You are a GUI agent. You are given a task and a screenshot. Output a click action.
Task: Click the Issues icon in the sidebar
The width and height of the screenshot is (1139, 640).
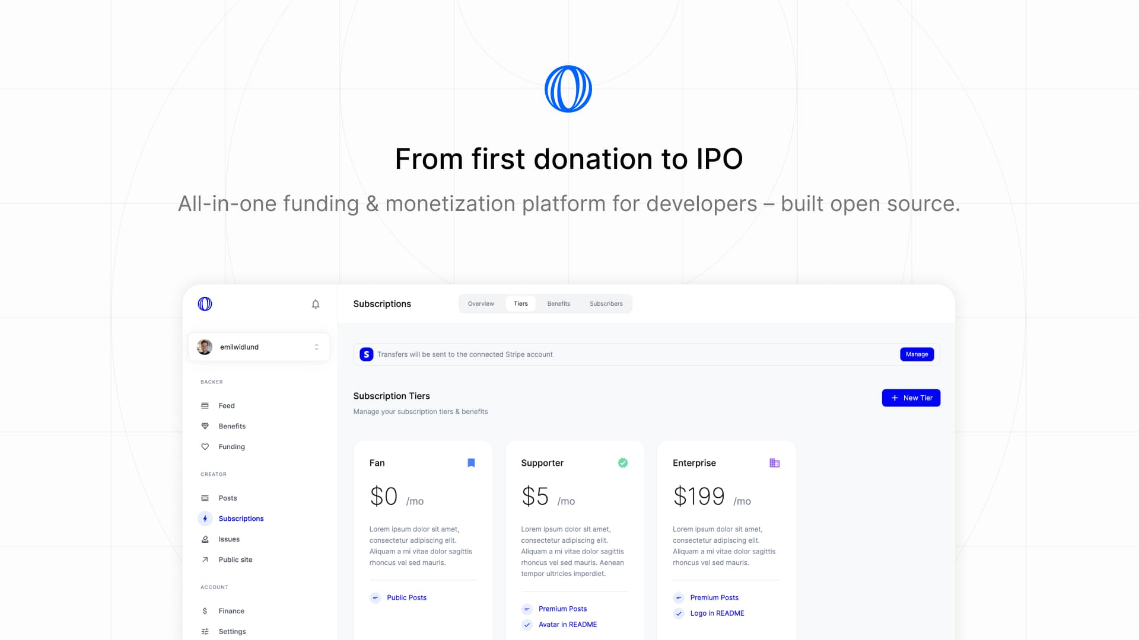[x=205, y=539]
